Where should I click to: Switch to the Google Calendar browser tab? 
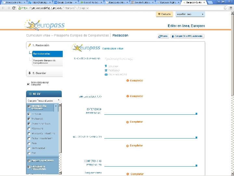point(66,2)
